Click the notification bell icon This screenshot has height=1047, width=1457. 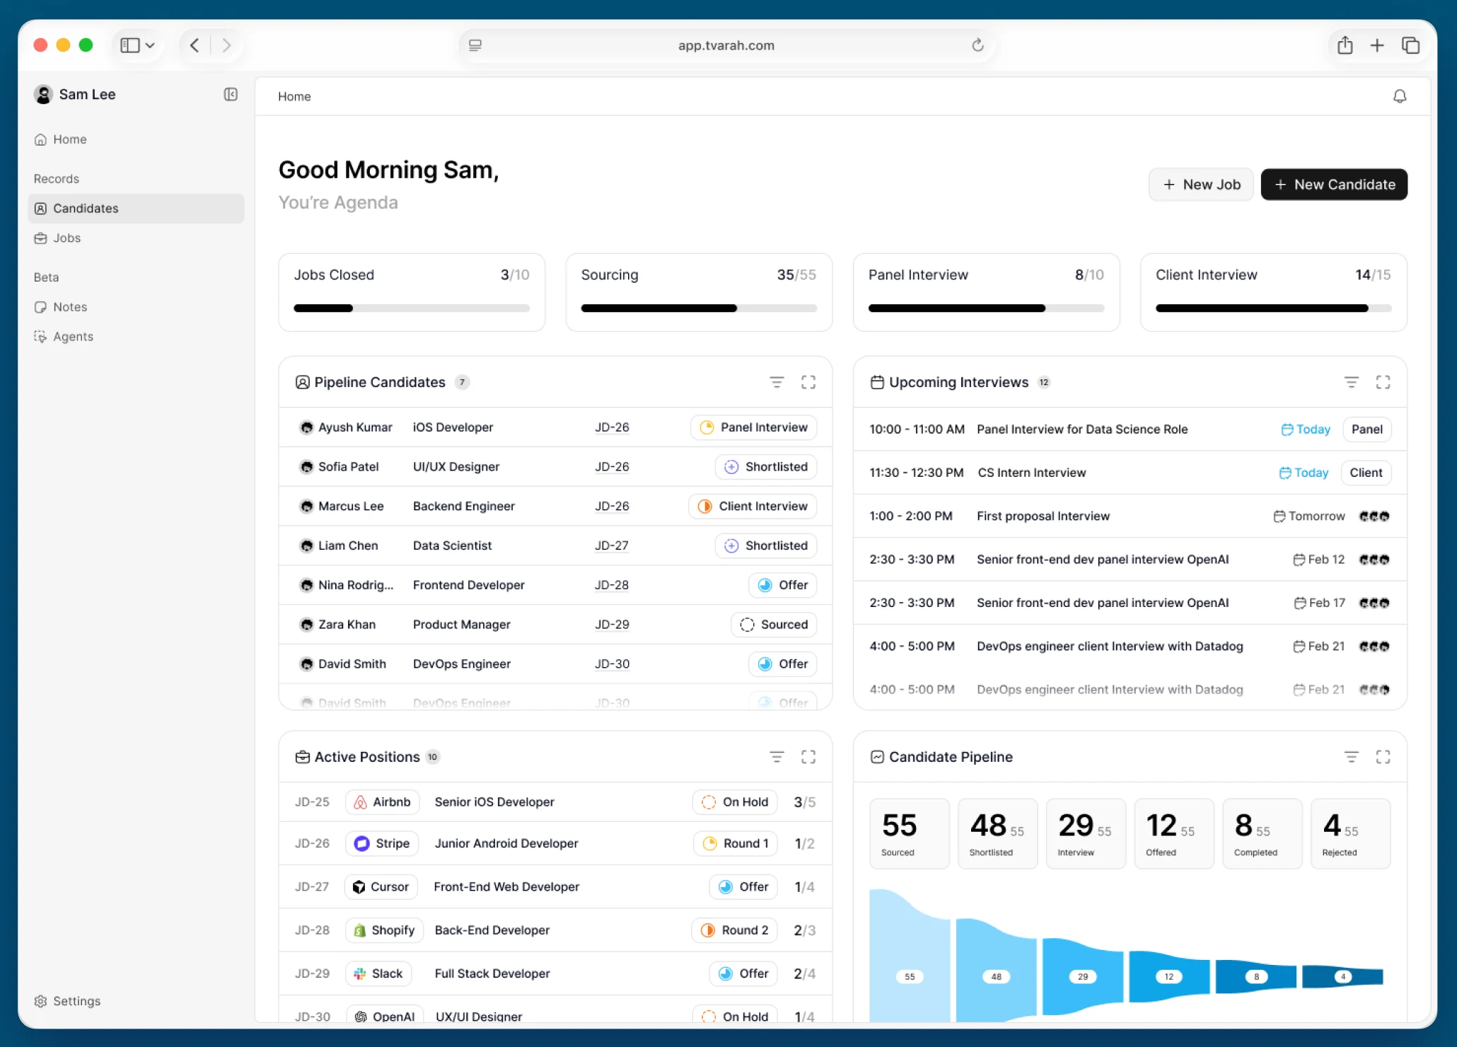1399,96
